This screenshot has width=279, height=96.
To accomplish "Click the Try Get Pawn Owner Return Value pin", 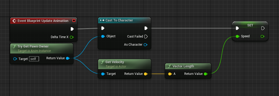I will 68,58.
